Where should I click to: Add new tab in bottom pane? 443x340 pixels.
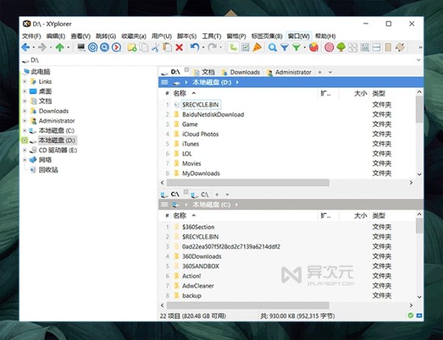point(217,195)
